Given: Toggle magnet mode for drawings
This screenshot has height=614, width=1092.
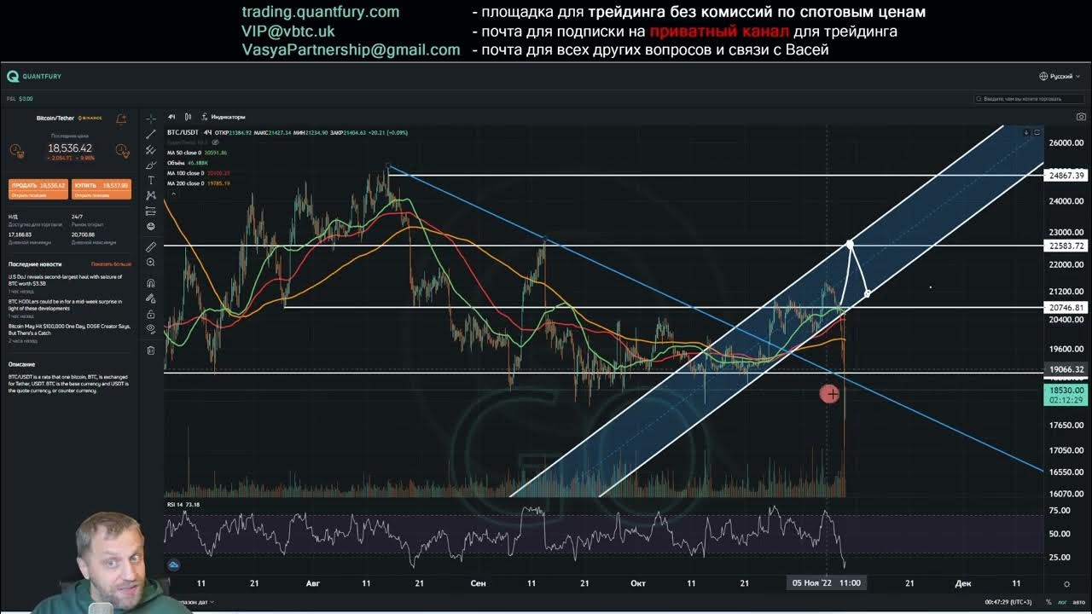Looking at the screenshot, I should [151, 282].
